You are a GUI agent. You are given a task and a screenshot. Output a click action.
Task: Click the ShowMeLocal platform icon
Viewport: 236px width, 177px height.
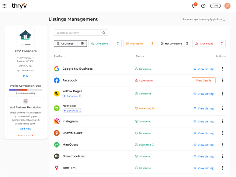[x=57, y=133]
